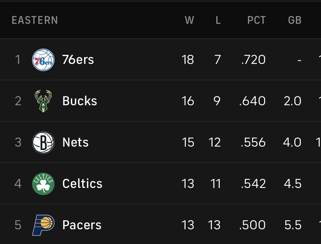321x244 pixels.
Task: Open the 76ers team logo
Action: click(x=43, y=60)
